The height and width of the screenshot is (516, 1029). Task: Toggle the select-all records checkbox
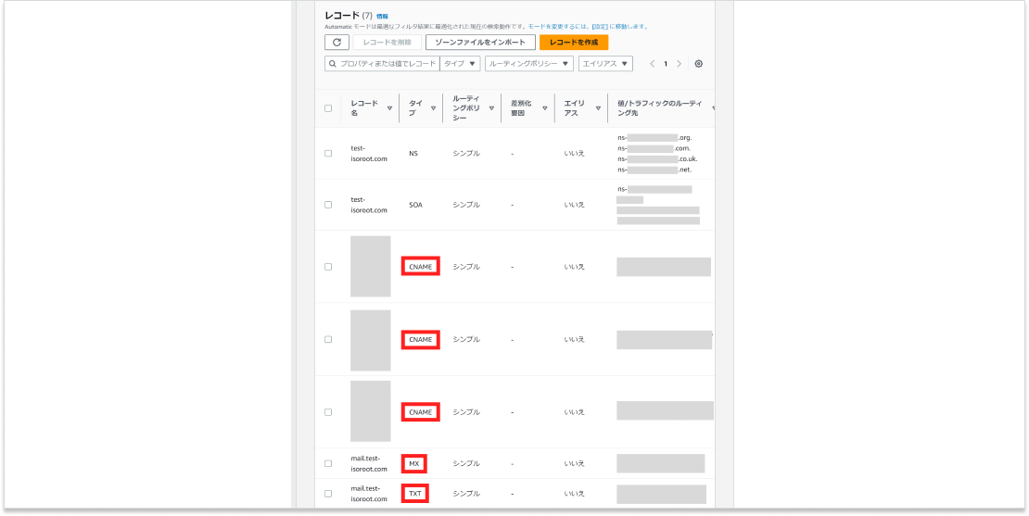[x=328, y=108]
